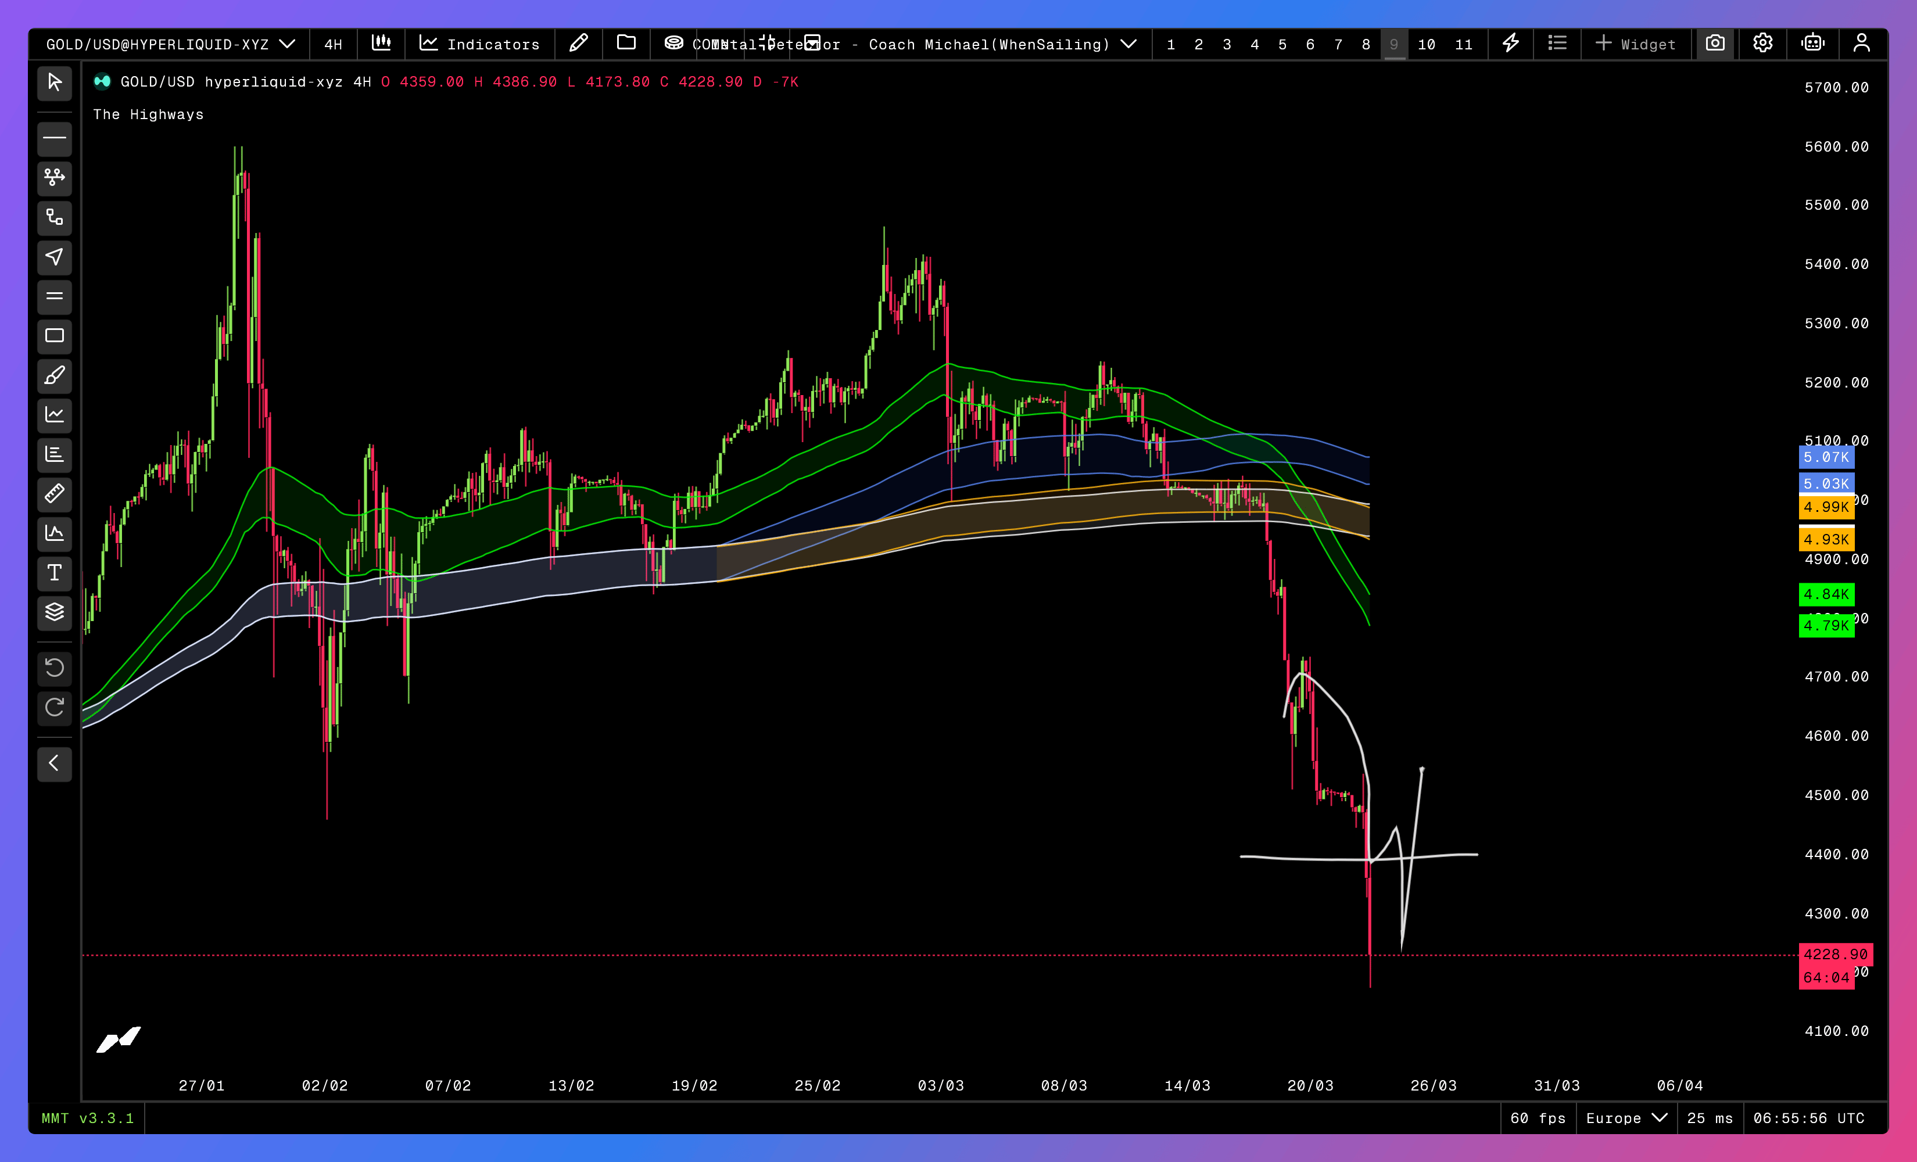
Task: Open the Europe server region dropdown
Action: [x=1626, y=1118]
